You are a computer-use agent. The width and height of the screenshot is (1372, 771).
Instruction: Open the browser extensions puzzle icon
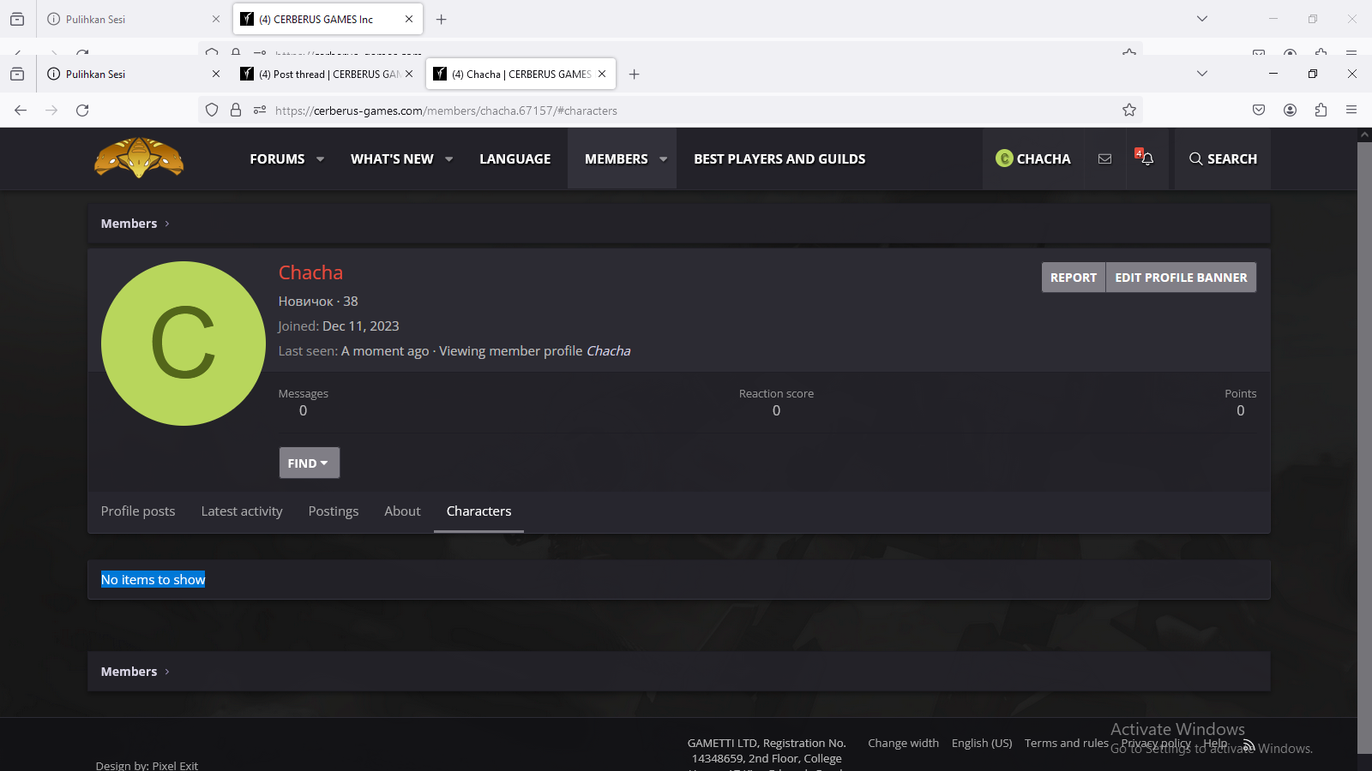click(x=1321, y=110)
